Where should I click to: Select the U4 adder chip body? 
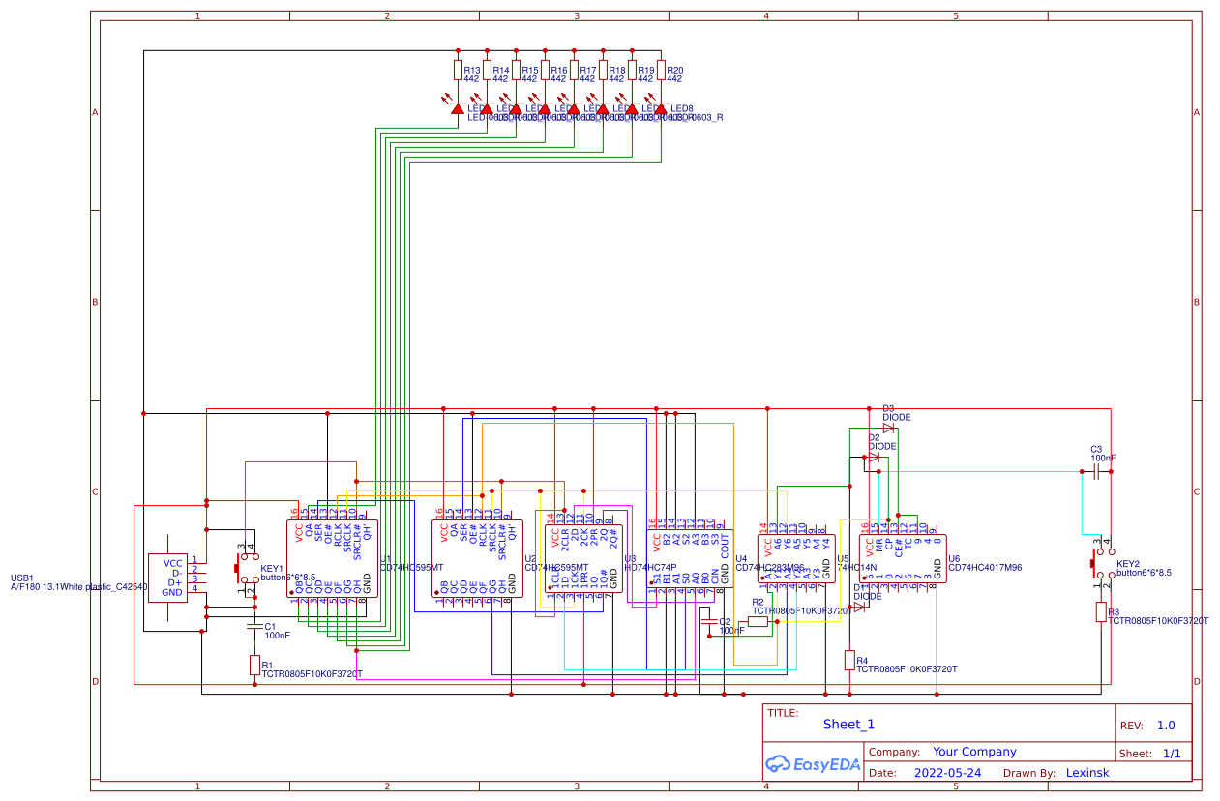point(690,556)
